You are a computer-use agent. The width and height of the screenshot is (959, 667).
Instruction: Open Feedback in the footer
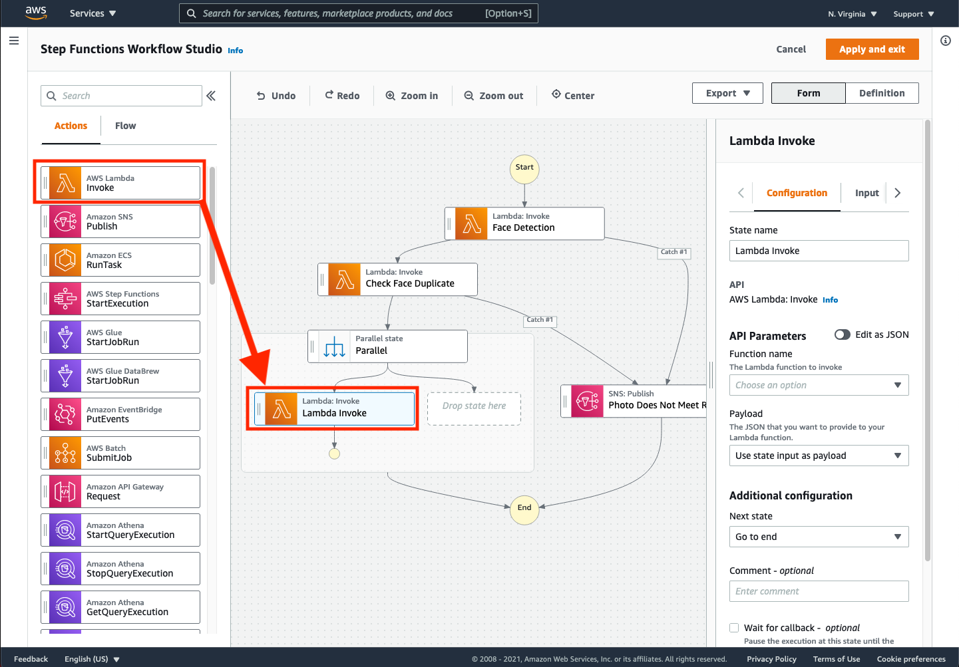(x=31, y=659)
